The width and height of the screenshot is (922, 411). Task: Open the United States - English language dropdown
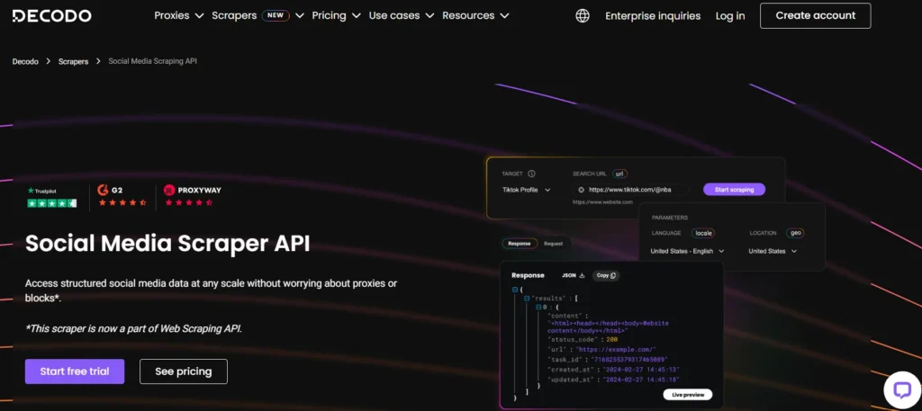click(687, 251)
